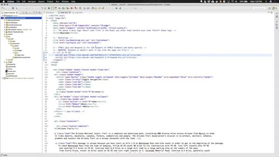Image resolution: width=279 pixels, height=157 pixels.
Task: Expand the Spring Elements node
Action: [5, 20]
